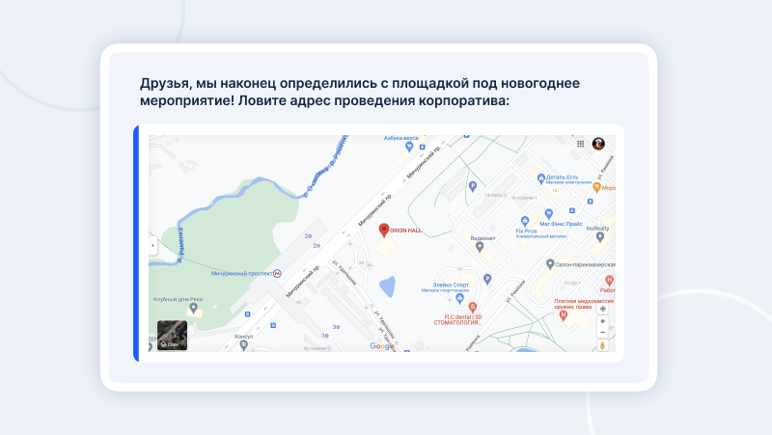
Task: Zoom out with the minus button
Action: [603, 332]
